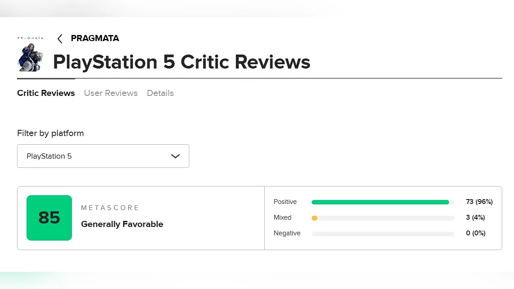Click the back arrow next to PRAGMATA
The height and width of the screenshot is (289, 514).
60,39
